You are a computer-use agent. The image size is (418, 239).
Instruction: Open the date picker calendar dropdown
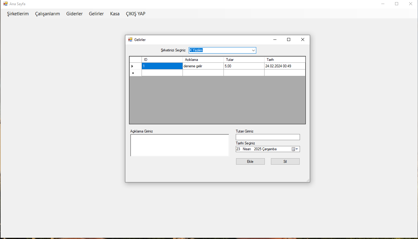click(x=297, y=149)
